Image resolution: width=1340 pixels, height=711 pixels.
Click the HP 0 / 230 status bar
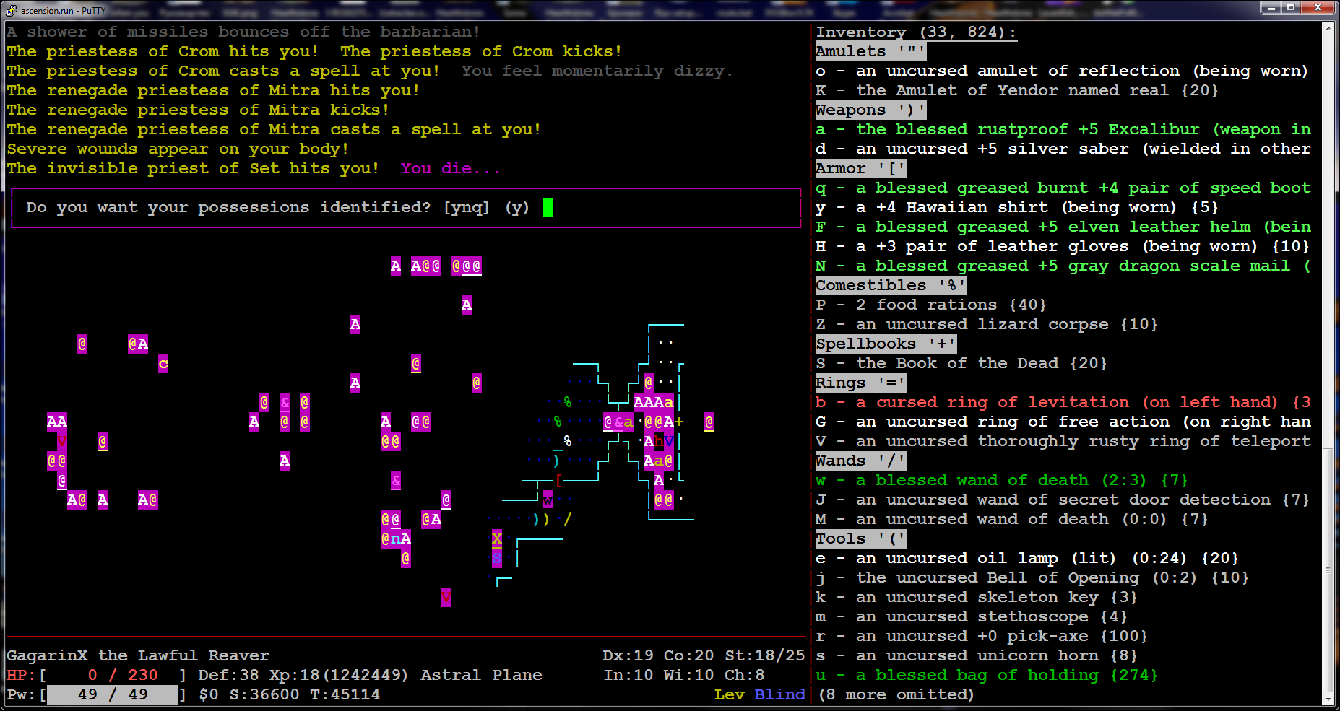[x=96, y=675]
